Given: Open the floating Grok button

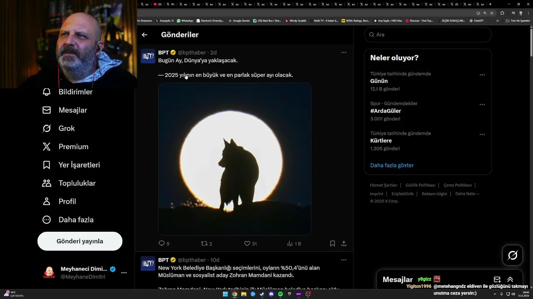Looking at the screenshot, I should tap(513, 255).
